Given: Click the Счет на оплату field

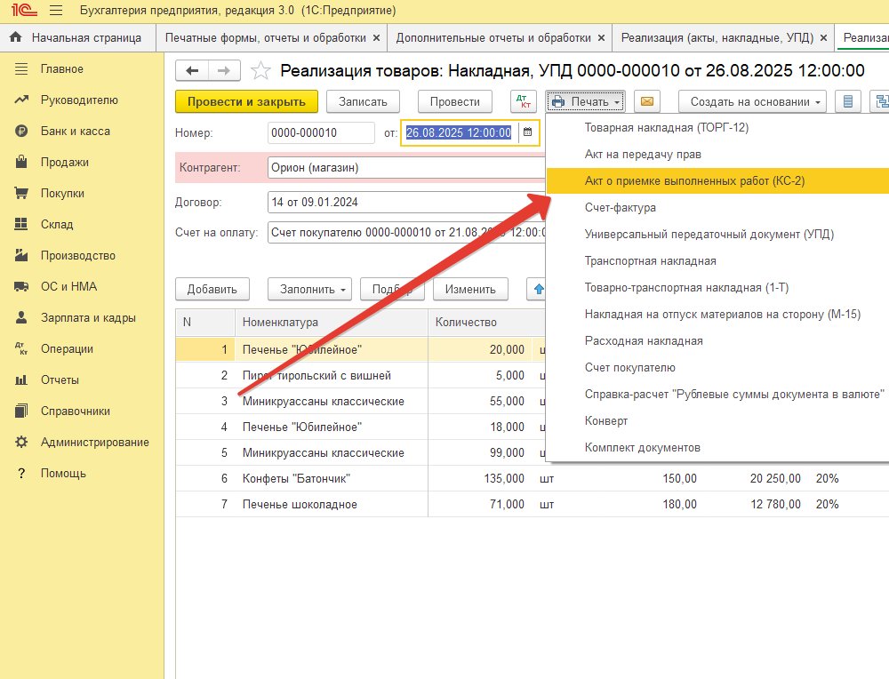Looking at the screenshot, I should click(x=406, y=232).
